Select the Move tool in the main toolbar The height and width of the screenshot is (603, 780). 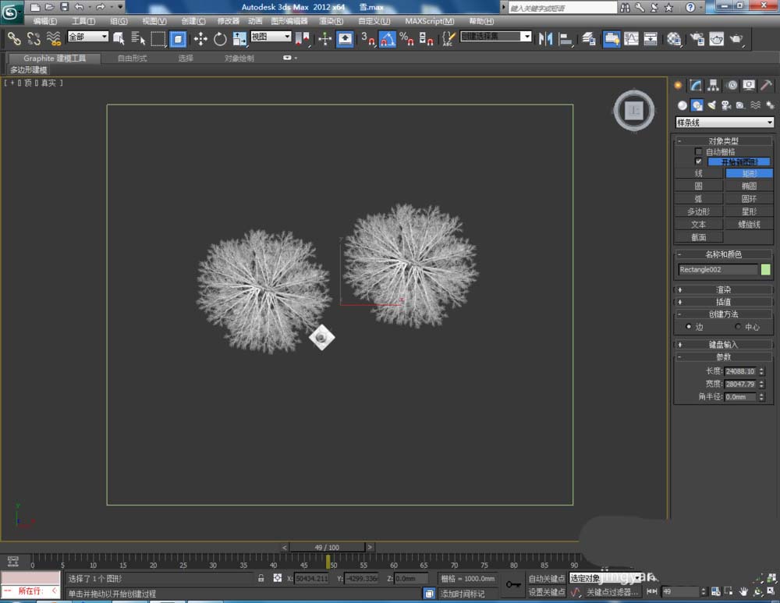pos(200,39)
